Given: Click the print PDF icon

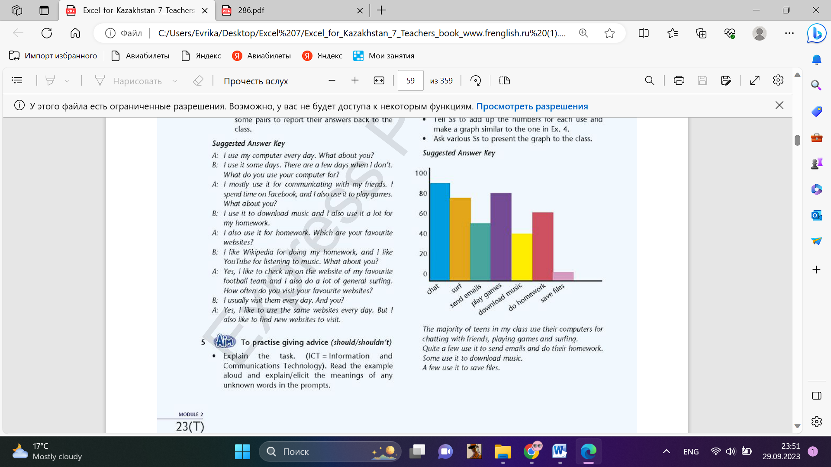Looking at the screenshot, I should coord(679,80).
